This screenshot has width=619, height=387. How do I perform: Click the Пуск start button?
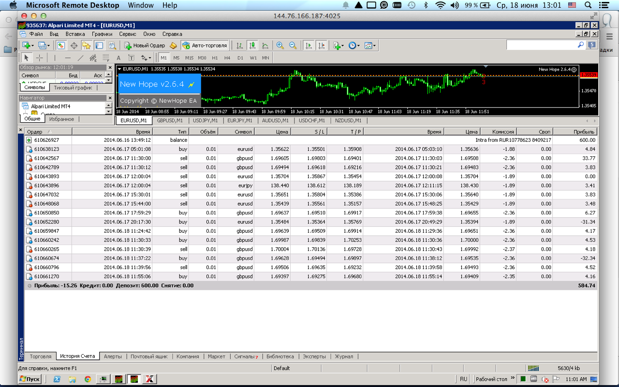click(x=30, y=379)
